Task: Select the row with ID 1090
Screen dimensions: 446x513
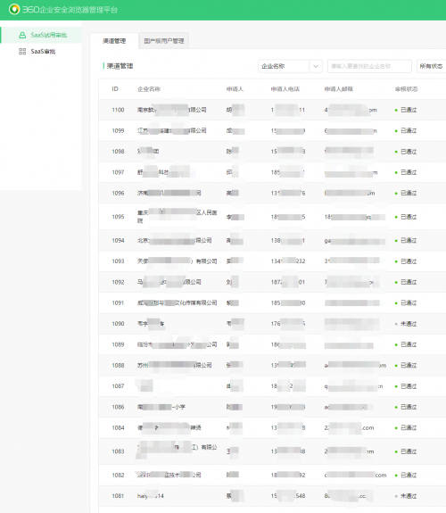Action: click(272, 324)
